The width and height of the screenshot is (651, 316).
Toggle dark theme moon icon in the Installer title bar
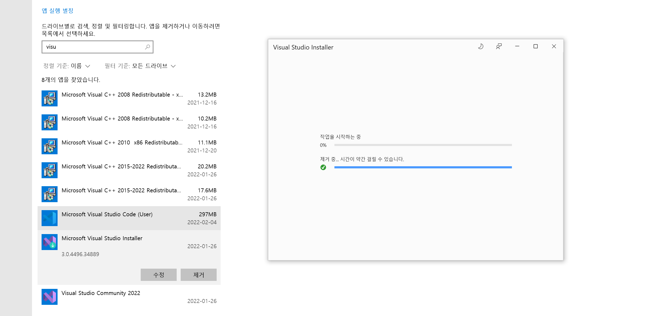480,47
